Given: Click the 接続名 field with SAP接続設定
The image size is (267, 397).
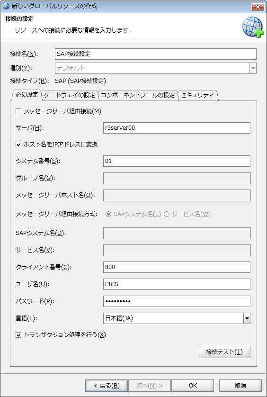Looking at the screenshot, I should click(x=156, y=54).
